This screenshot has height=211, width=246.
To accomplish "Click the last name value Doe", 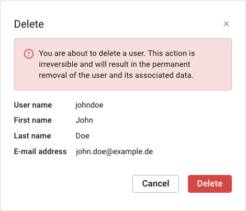I will pos(83,136).
